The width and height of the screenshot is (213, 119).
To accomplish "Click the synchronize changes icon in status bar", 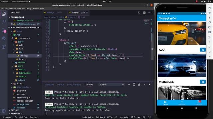I will pos(16,117).
